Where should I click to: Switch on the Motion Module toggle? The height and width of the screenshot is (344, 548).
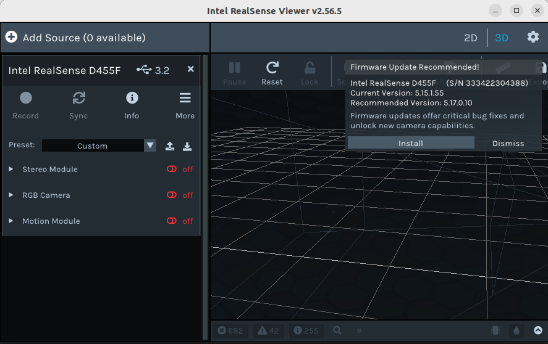pos(172,221)
